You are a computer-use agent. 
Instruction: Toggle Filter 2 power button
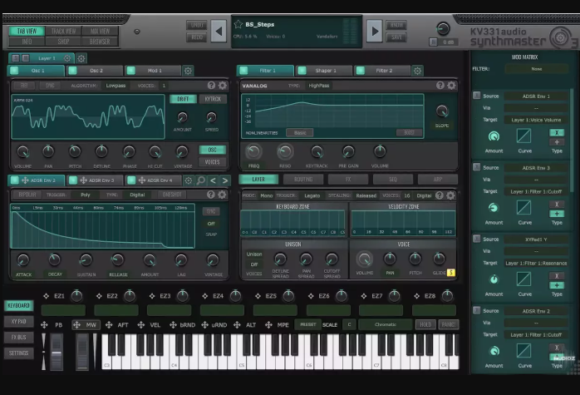[361, 71]
